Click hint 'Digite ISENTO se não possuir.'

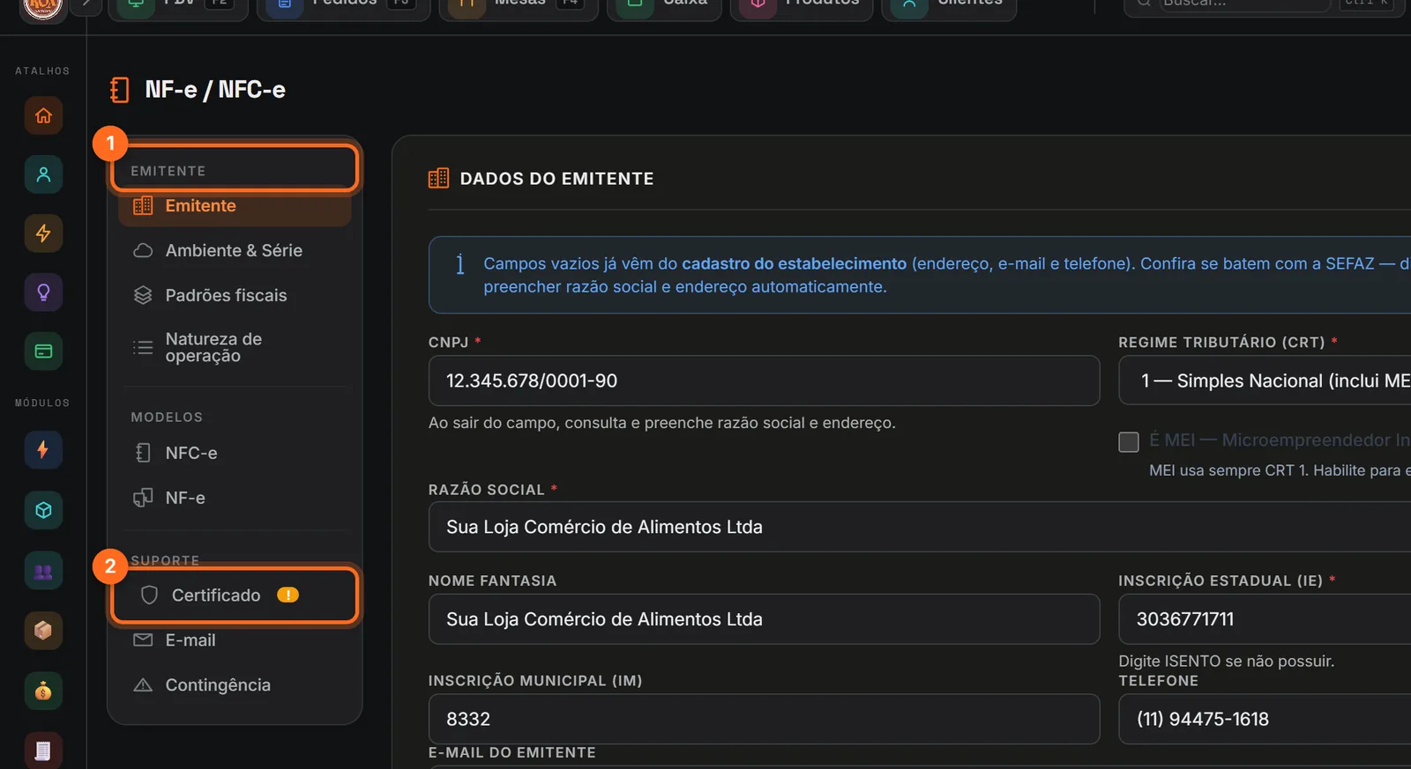(1226, 661)
